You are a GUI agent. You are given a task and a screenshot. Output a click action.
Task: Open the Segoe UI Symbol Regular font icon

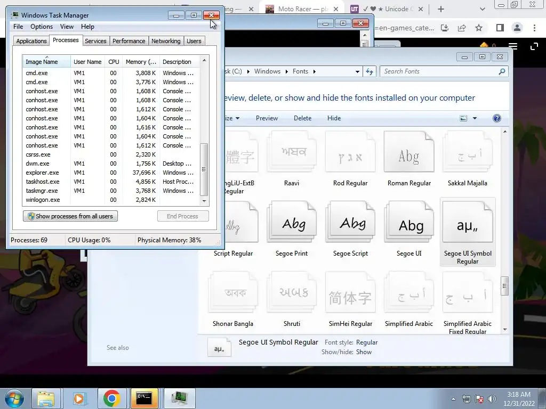[x=468, y=222]
